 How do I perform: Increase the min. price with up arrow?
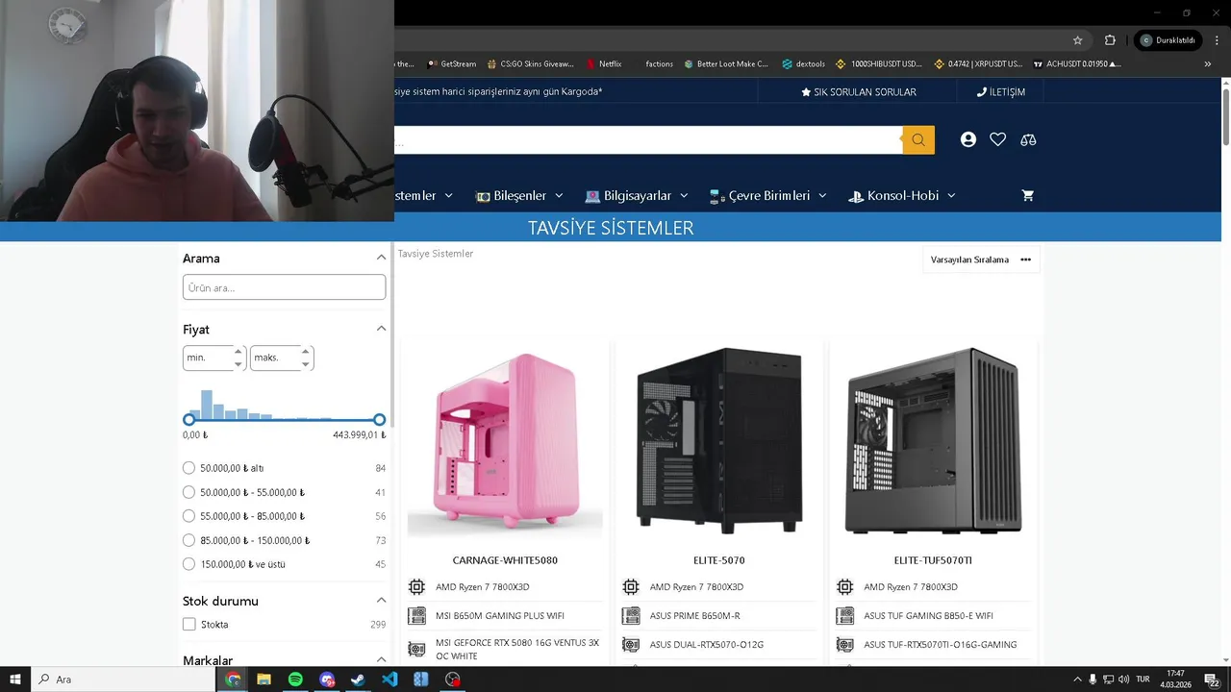(x=239, y=352)
